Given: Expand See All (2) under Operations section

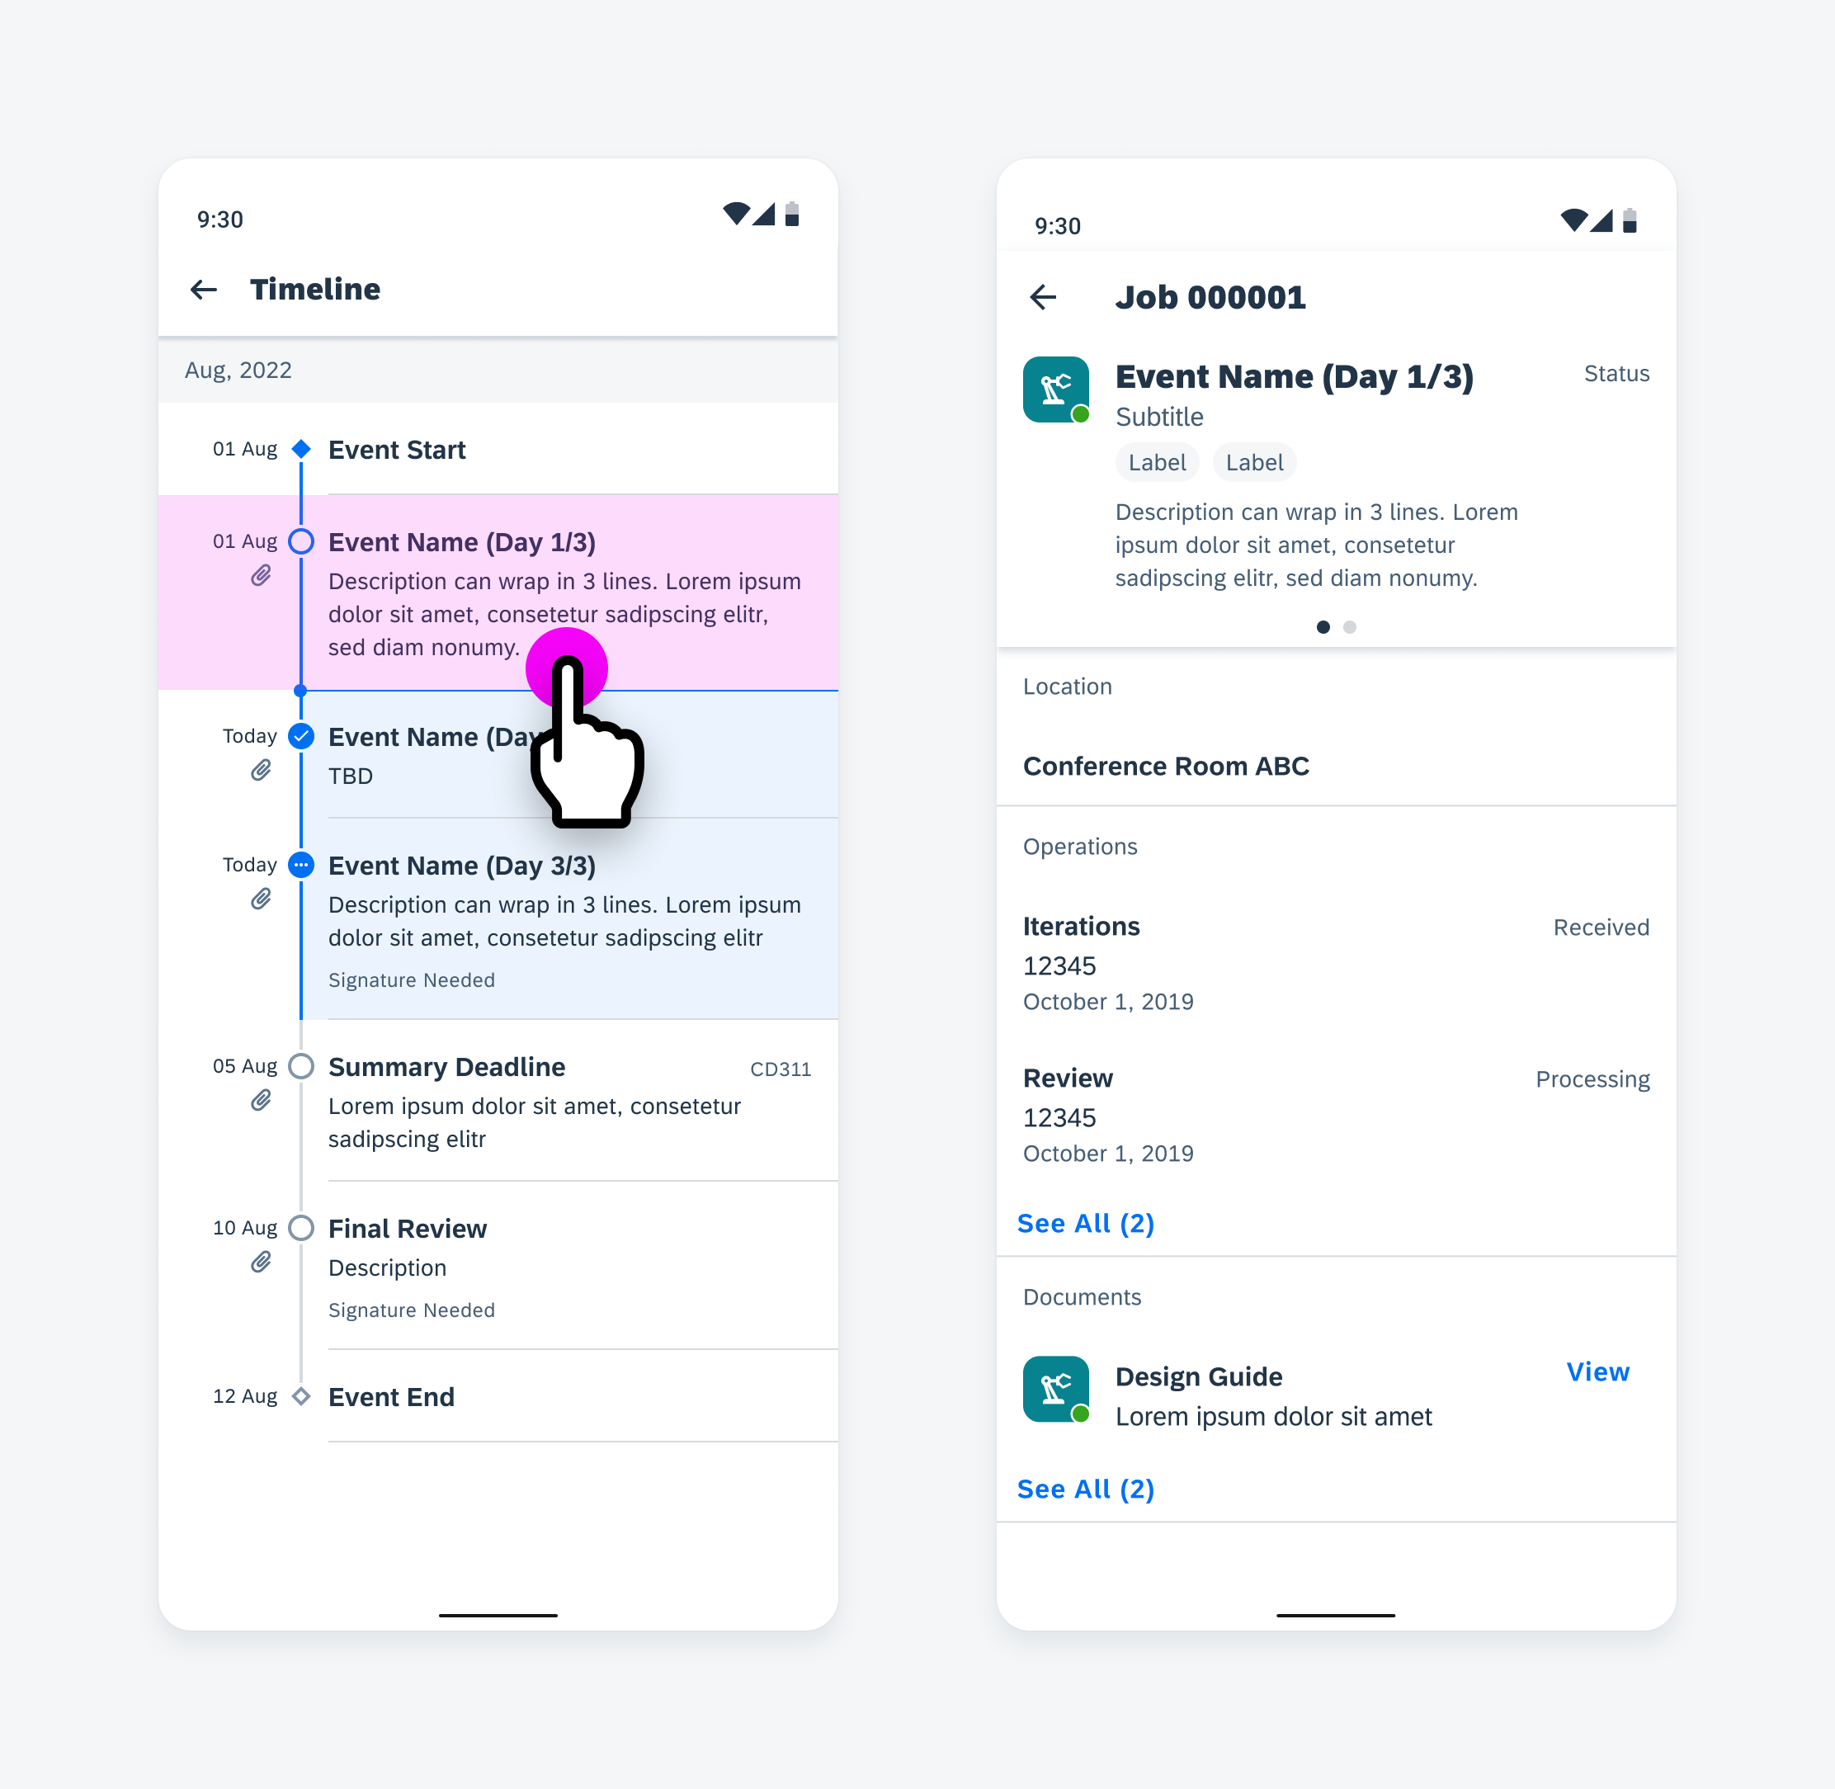Looking at the screenshot, I should coord(1087,1222).
